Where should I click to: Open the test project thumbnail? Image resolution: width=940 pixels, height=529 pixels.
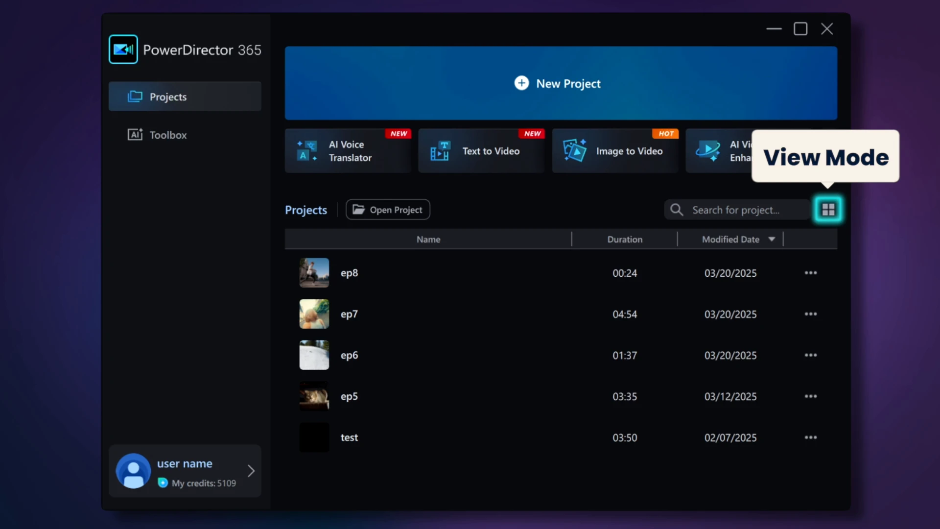click(x=314, y=437)
